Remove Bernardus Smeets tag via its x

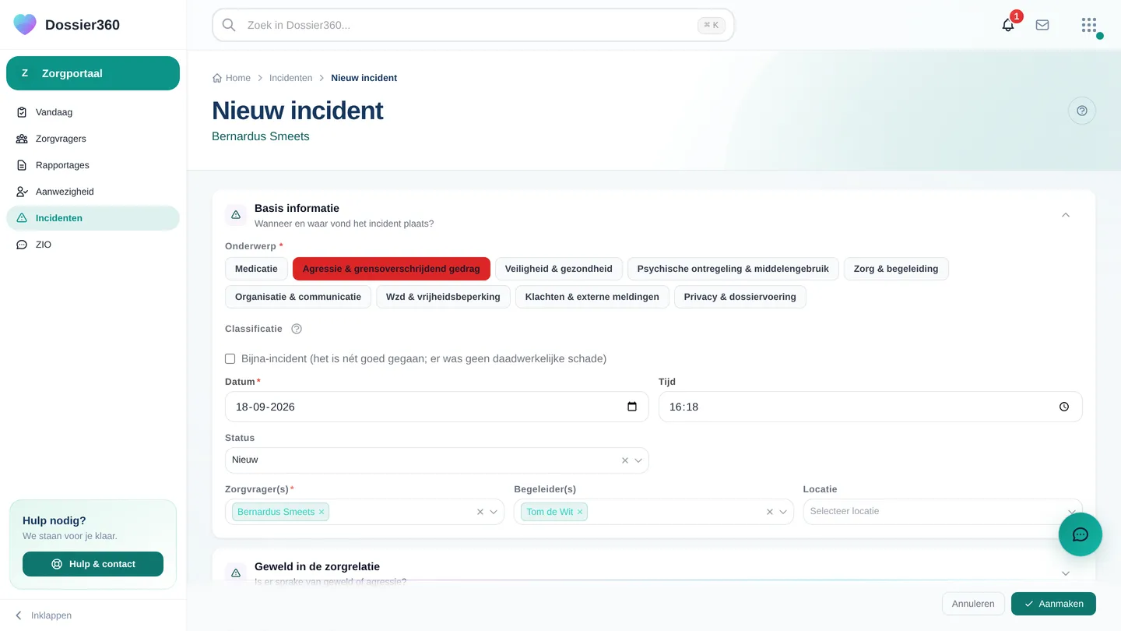[x=322, y=512]
